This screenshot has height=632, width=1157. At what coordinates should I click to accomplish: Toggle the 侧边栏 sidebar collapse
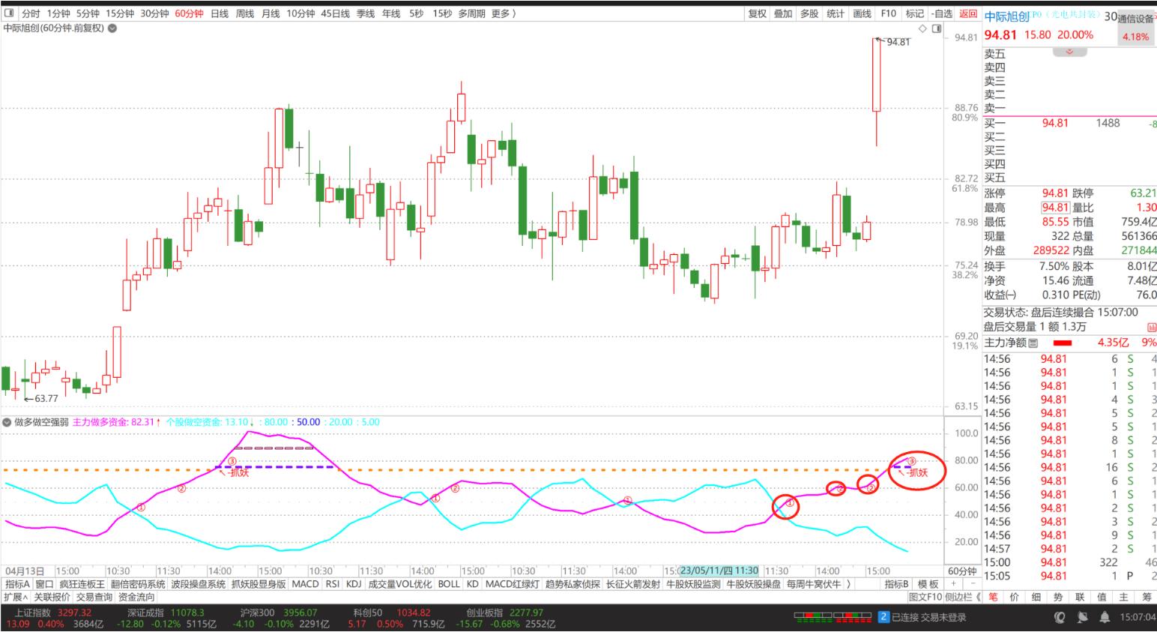click(x=963, y=598)
